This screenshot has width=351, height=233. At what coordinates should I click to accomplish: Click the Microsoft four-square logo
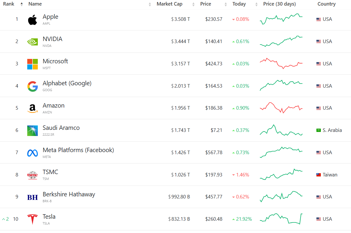(x=33, y=64)
